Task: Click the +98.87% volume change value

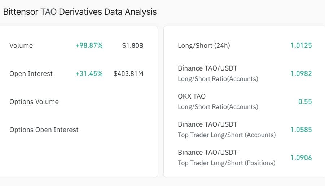Action: 89,46
